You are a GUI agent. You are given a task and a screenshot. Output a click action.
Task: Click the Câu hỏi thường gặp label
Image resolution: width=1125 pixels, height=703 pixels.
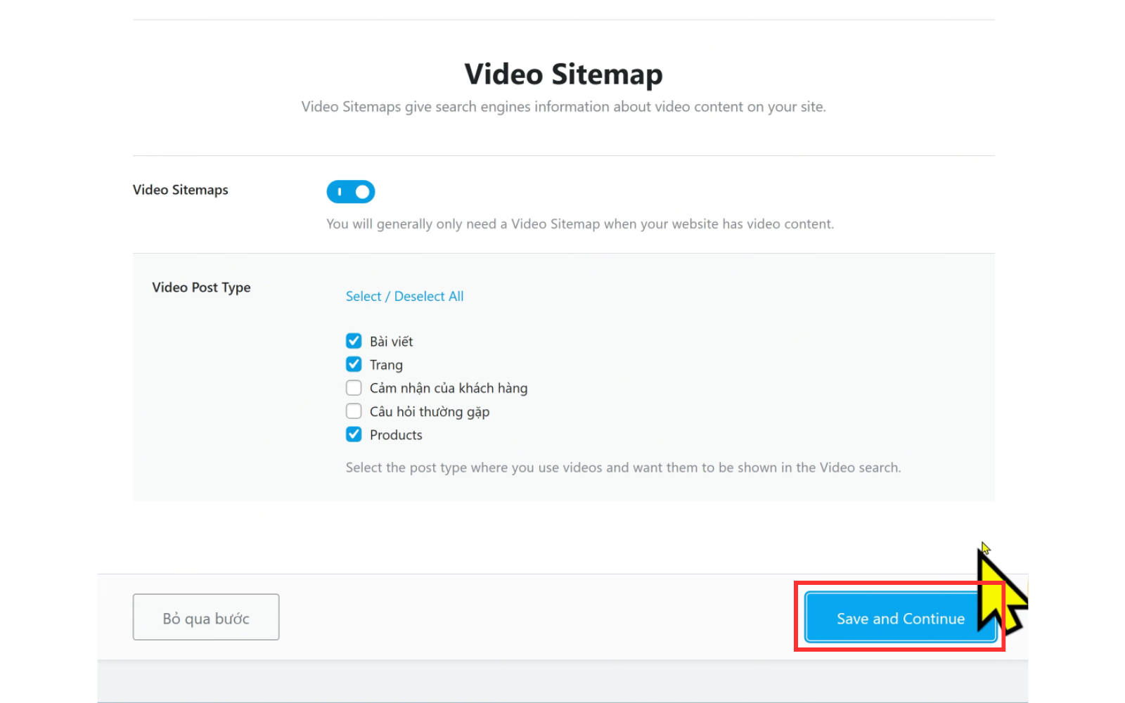tap(430, 412)
